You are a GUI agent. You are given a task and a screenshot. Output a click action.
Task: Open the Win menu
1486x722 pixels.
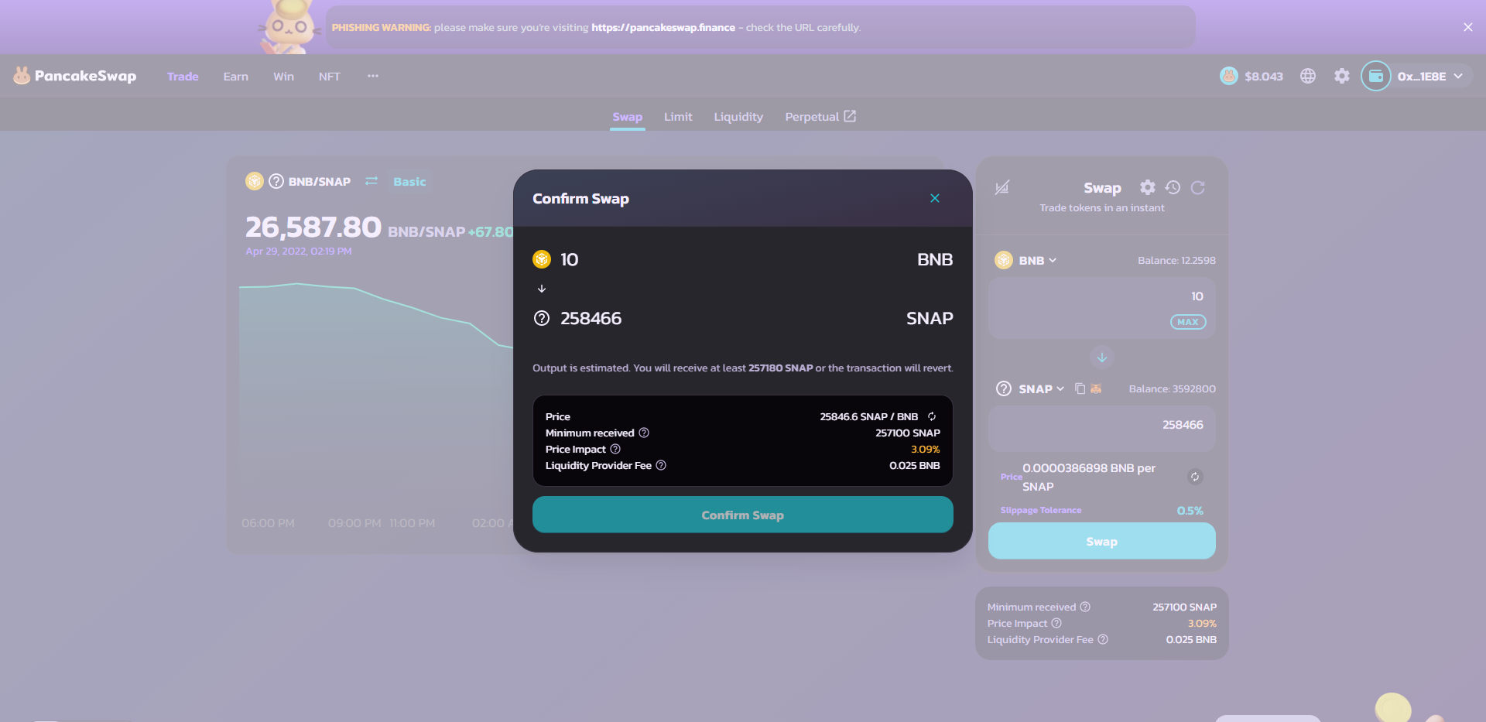click(283, 76)
